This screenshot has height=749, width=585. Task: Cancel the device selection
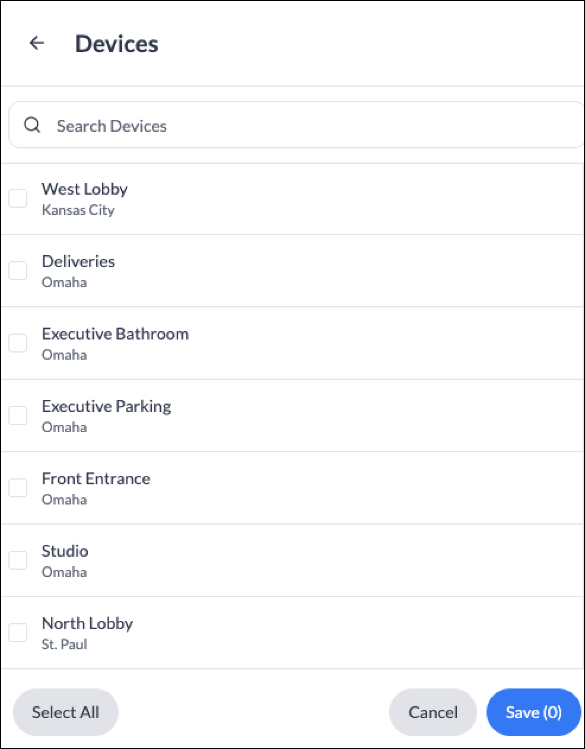(x=433, y=712)
